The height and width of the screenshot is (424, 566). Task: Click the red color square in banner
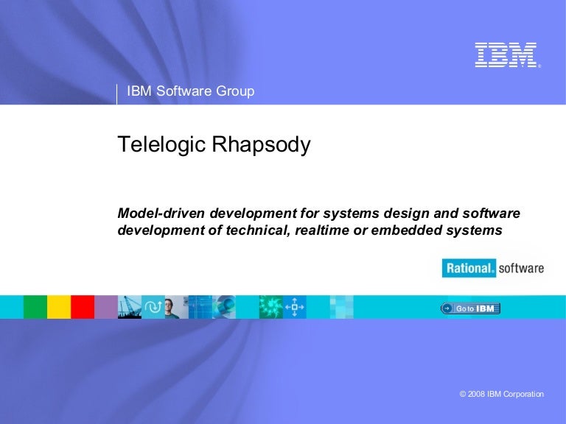83,307
